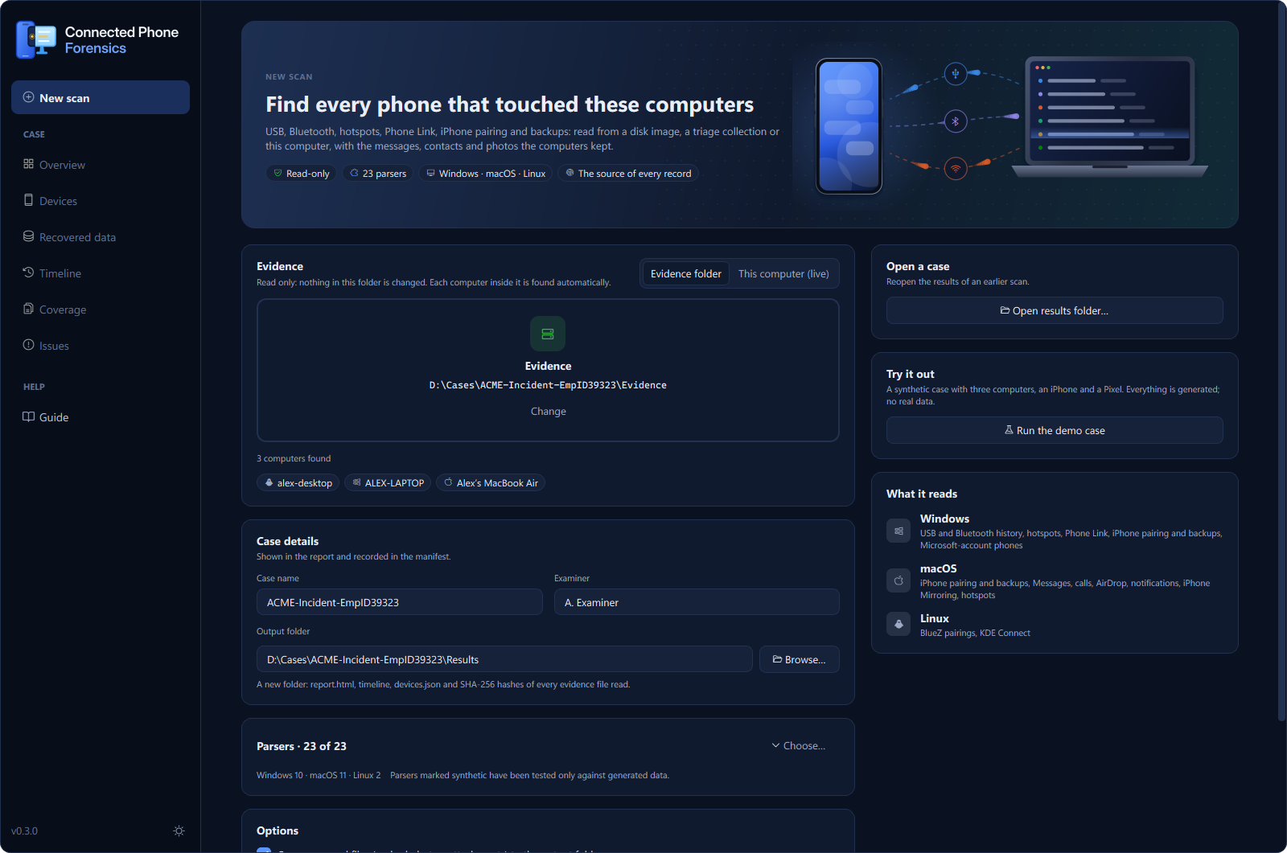Click the Examiner input field
The height and width of the screenshot is (853, 1287).
pyautogui.click(x=697, y=602)
